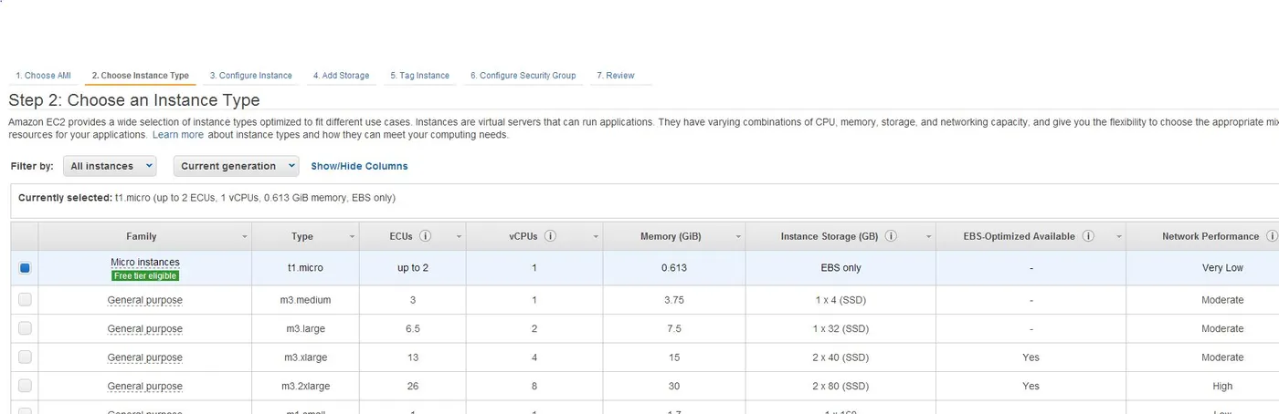1279x414 pixels.
Task: Click the Show/Hide Columns link
Action: [359, 166]
